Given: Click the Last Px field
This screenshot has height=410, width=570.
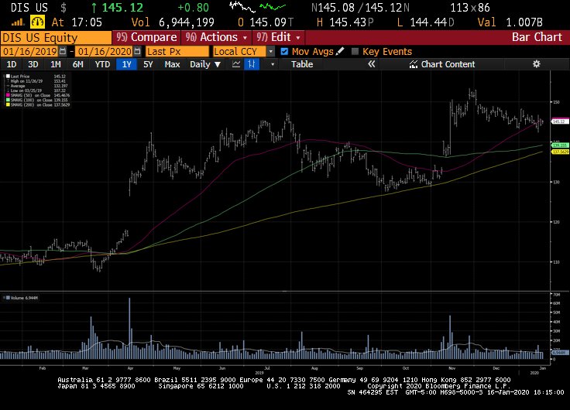Looking at the screenshot, I should click(x=177, y=52).
